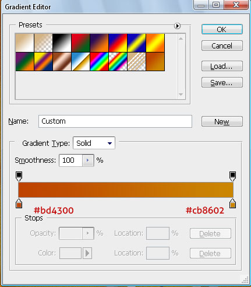Click presets scrollbar down arrow
251x287 pixels.
coord(181,94)
